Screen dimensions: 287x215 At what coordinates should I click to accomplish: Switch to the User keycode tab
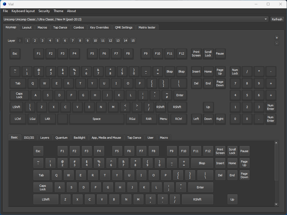[151, 138]
